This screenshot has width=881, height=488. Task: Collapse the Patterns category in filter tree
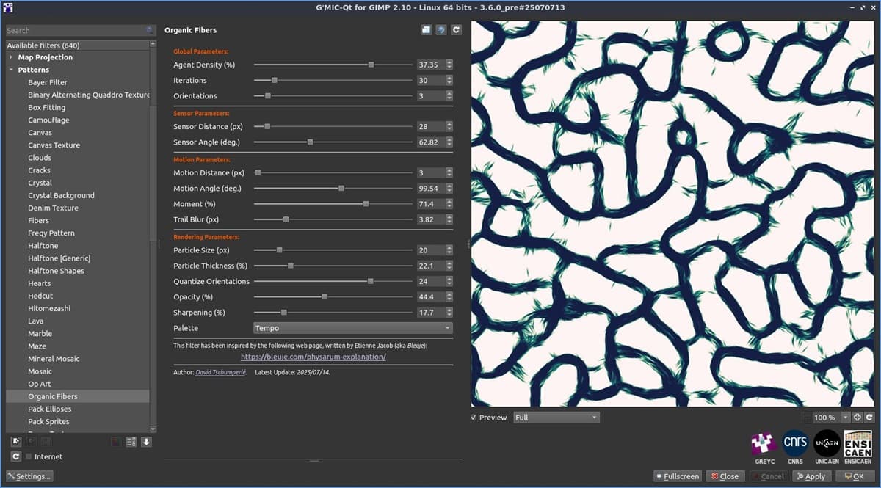[x=12, y=70]
